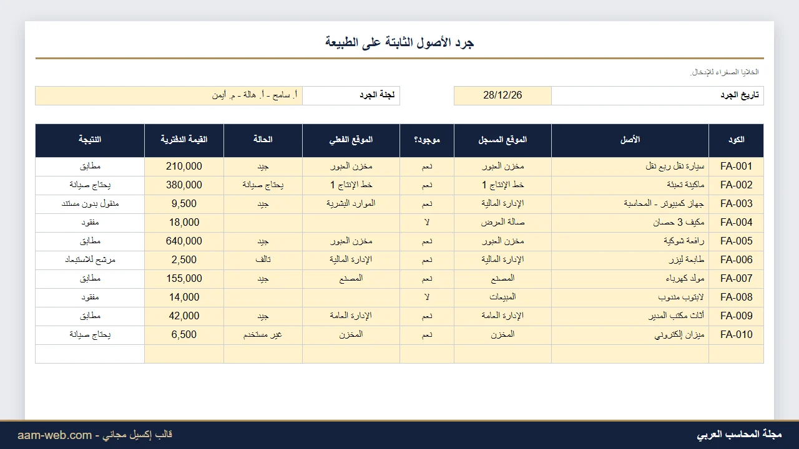Select asset code FA-003
The image size is (799, 449).
click(736, 204)
